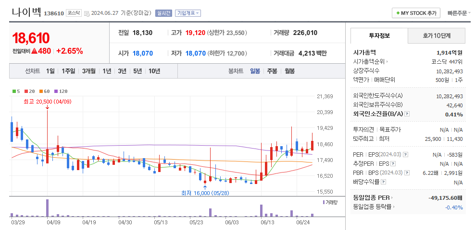Select the 1주일 line chart period
Viewport: 475px width, 230px height.
(68, 71)
